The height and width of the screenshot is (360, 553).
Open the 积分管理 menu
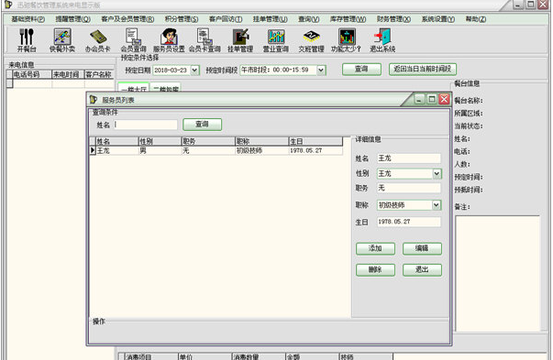pyautogui.click(x=182, y=19)
